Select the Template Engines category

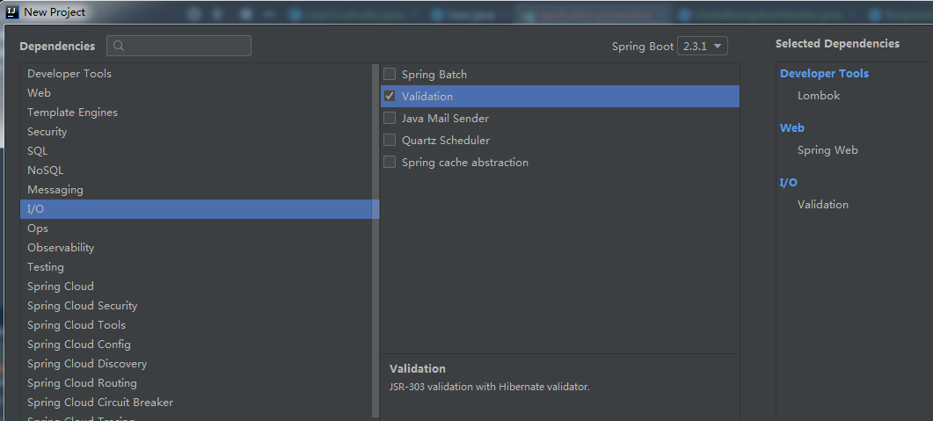point(196,113)
